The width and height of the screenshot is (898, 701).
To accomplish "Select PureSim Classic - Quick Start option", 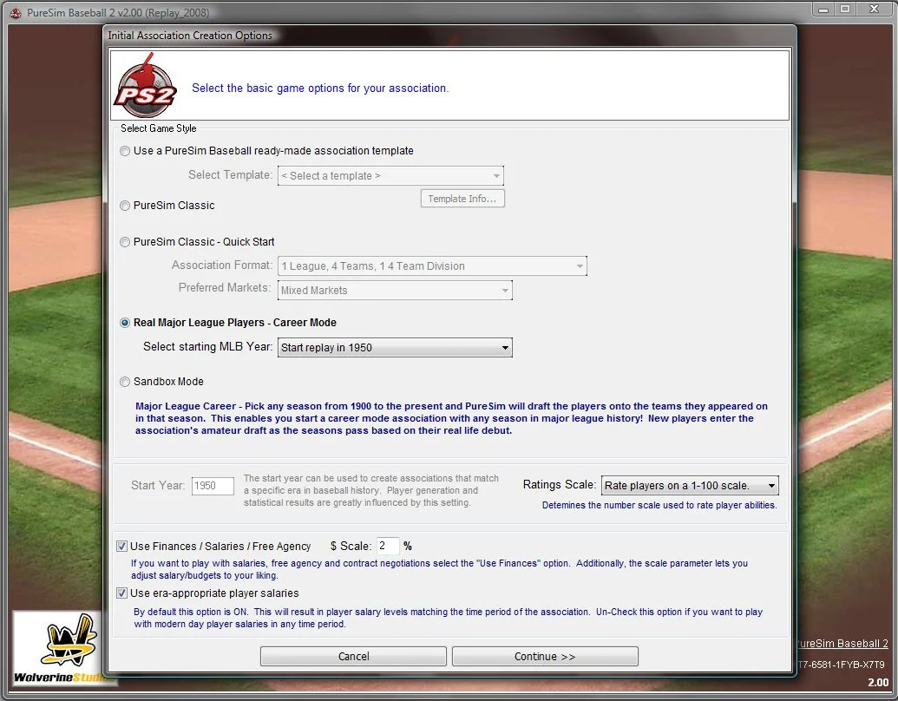I will coord(126,242).
